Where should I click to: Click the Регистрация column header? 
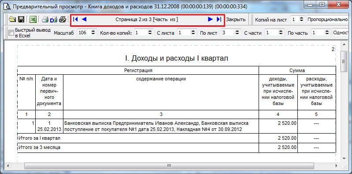[x=138, y=70]
